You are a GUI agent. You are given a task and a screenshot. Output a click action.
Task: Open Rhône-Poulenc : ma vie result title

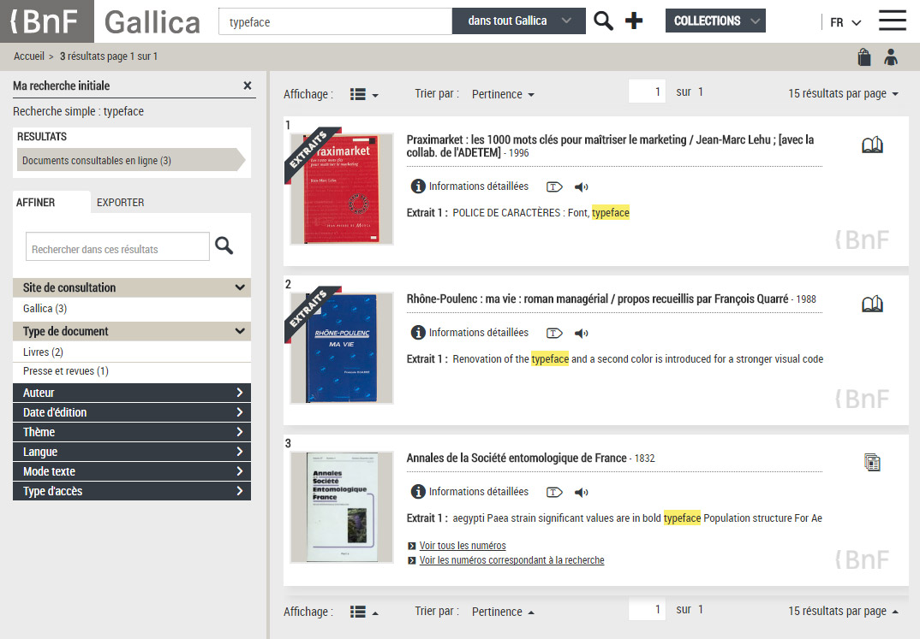pos(597,299)
